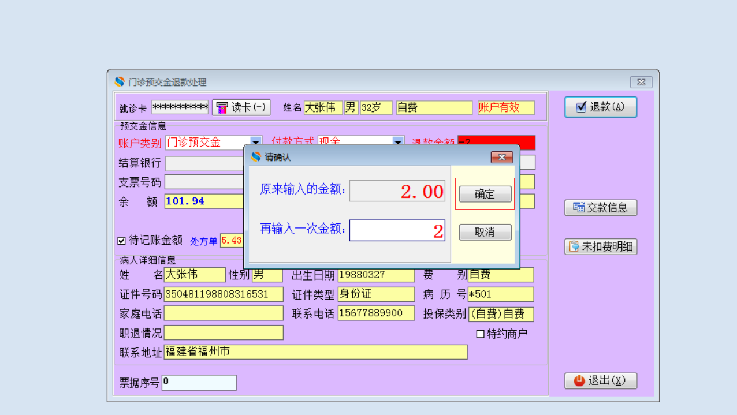The height and width of the screenshot is (415, 737).
Task: Click the 就诊卡 masked number field
Action: (180, 107)
